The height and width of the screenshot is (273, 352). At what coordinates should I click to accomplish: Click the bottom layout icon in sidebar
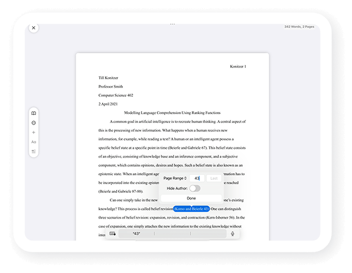34,151
